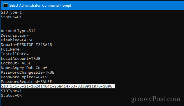
Task: Click the top SIDType=1 line
Action: point(11,12)
